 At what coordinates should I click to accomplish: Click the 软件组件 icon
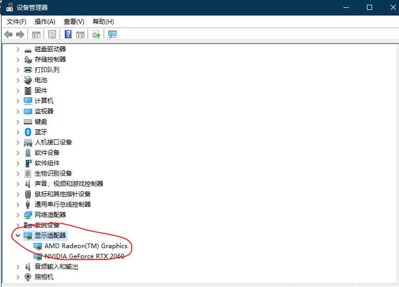pyautogui.click(x=28, y=163)
